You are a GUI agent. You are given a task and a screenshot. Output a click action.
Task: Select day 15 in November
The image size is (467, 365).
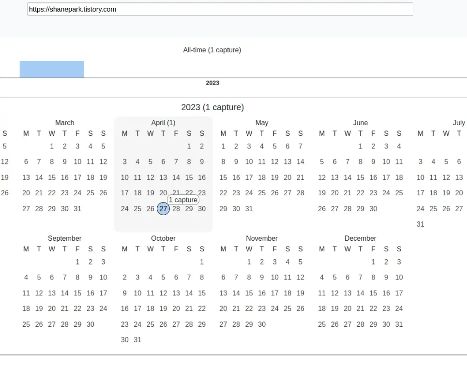(x=249, y=293)
